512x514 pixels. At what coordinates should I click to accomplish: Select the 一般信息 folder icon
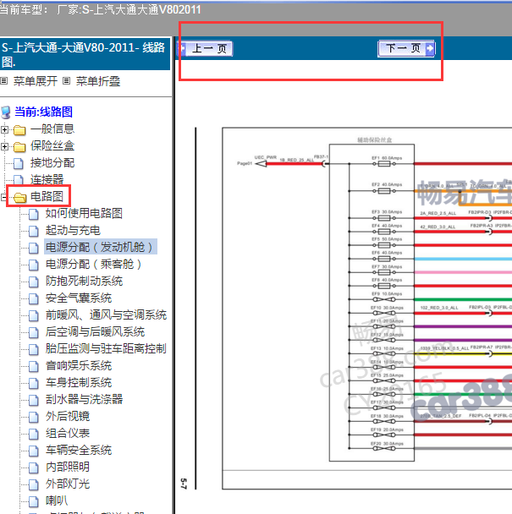coord(19,130)
